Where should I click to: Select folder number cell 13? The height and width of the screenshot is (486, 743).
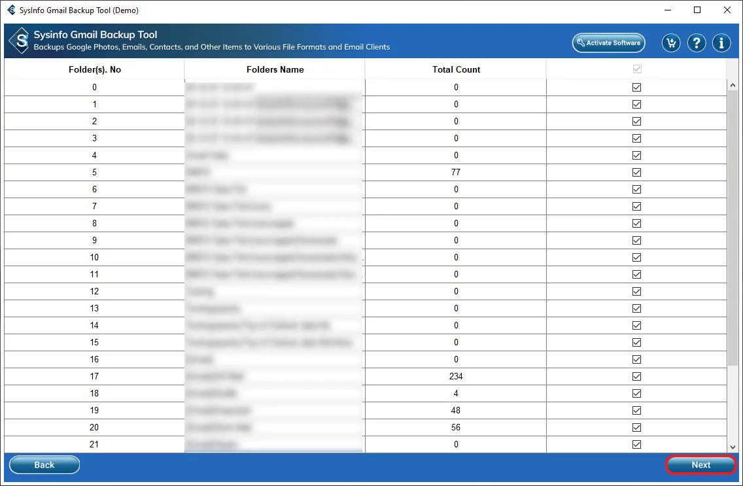click(94, 309)
